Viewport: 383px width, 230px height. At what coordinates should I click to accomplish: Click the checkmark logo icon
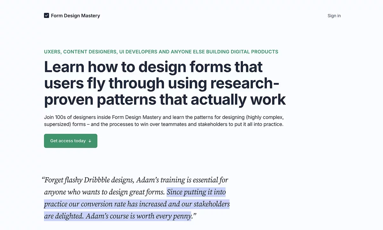(47, 16)
